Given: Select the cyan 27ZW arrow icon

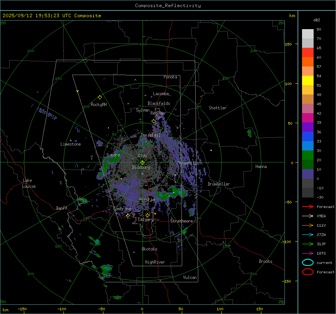Looking at the screenshot, I should point(308,235).
